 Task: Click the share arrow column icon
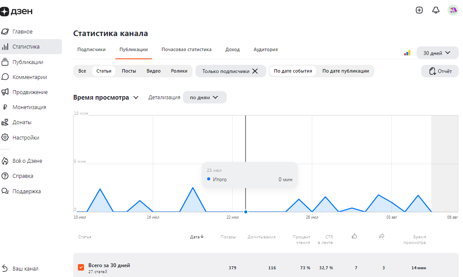[382, 236]
